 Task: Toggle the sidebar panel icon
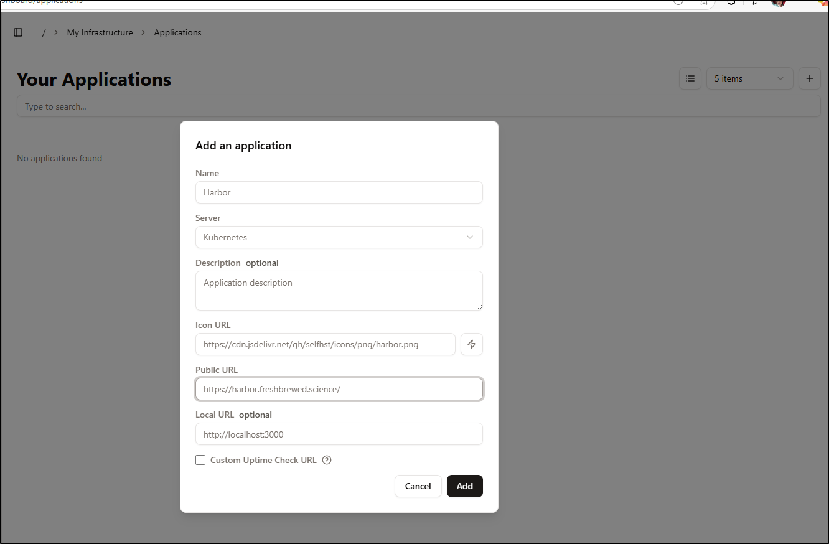point(18,32)
